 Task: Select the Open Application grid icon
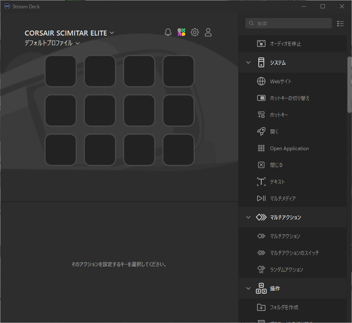261,148
